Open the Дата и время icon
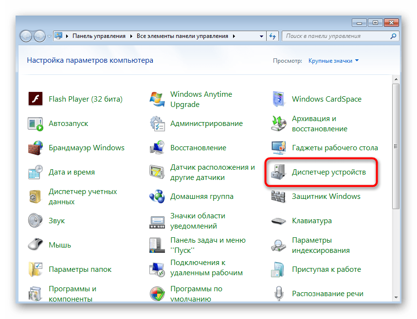 (x=36, y=172)
